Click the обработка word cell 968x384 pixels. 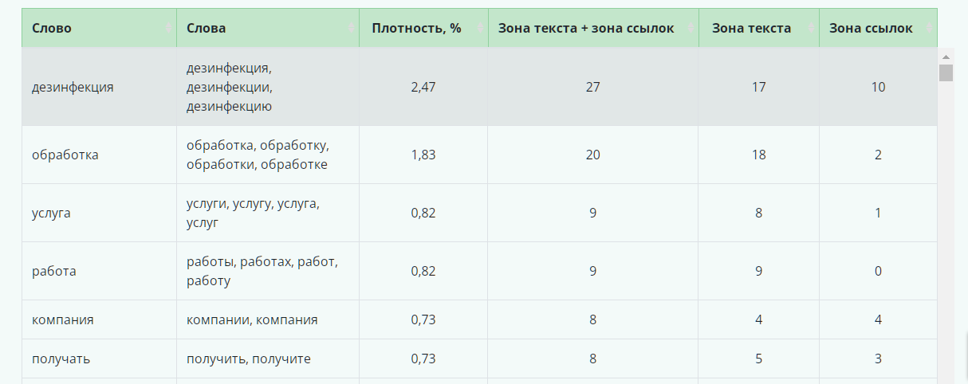(x=99, y=155)
